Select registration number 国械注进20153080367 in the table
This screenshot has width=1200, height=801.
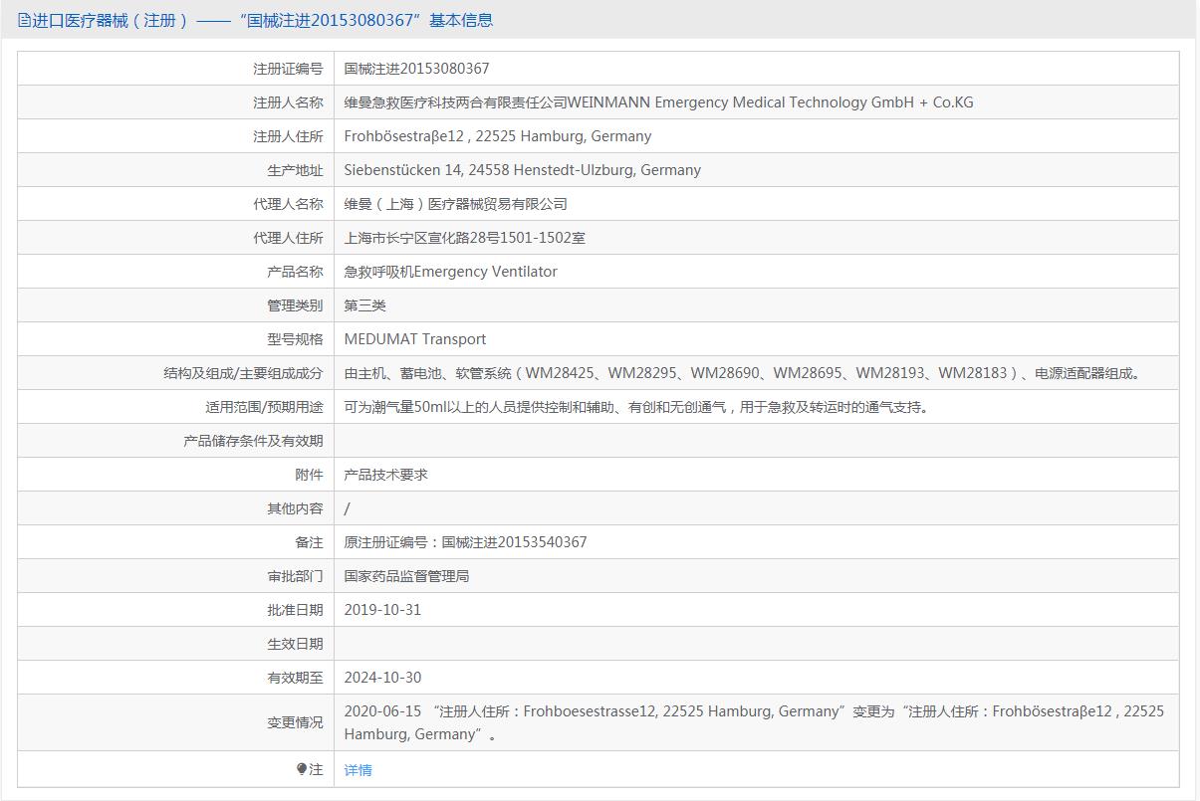pyautogui.click(x=416, y=69)
